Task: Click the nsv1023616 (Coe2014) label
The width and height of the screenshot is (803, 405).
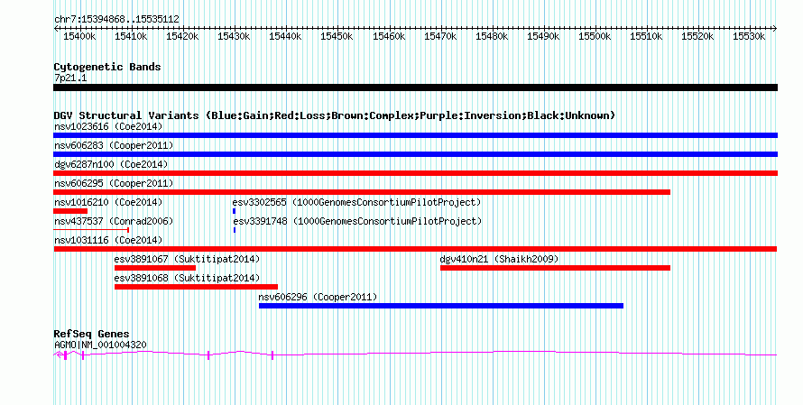Action: click(x=108, y=126)
